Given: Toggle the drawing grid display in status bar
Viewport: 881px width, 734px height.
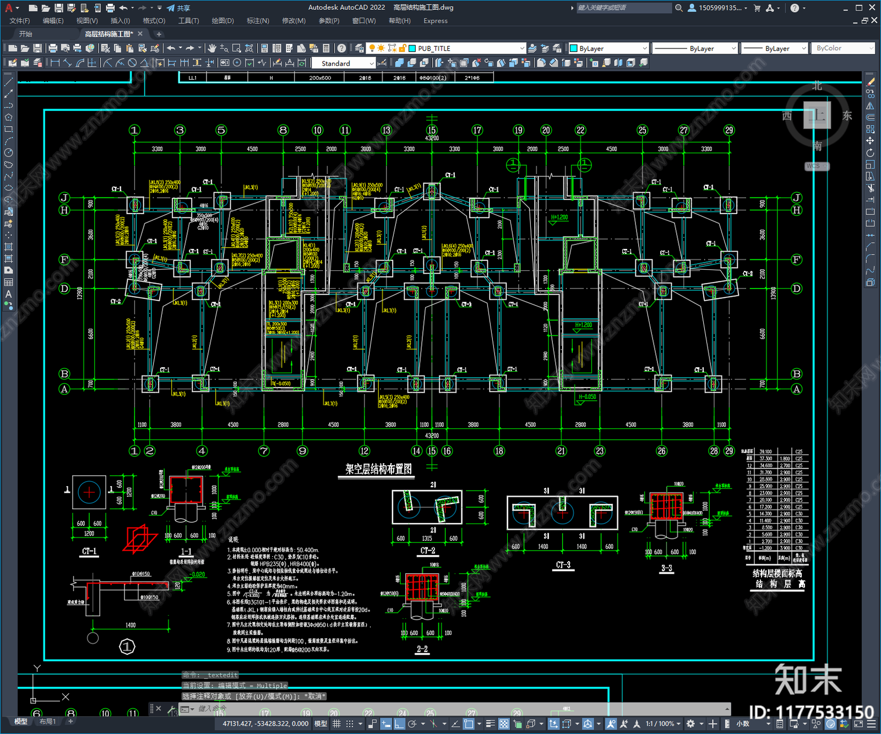Looking at the screenshot, I should [x=336, y=724].
